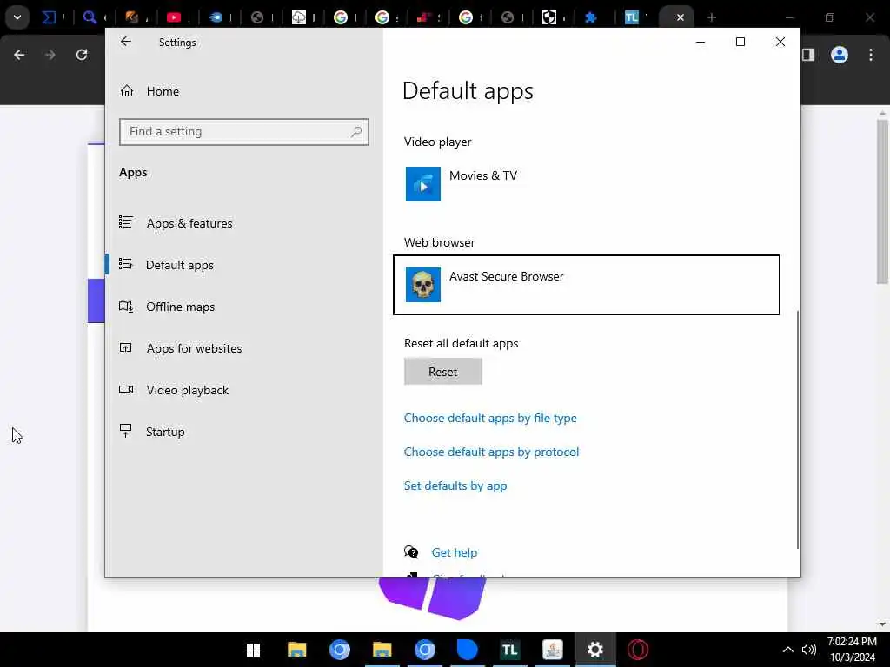Click the magnifier icon in the settings search box
The height and width of the screenshot is (667, 890).
click(355, 132)
